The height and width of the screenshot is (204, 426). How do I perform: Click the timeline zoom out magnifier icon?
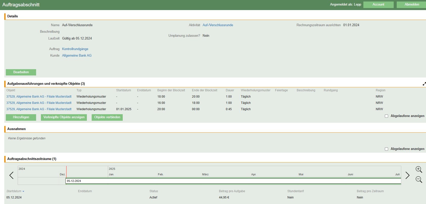click(x=419, y=179)
